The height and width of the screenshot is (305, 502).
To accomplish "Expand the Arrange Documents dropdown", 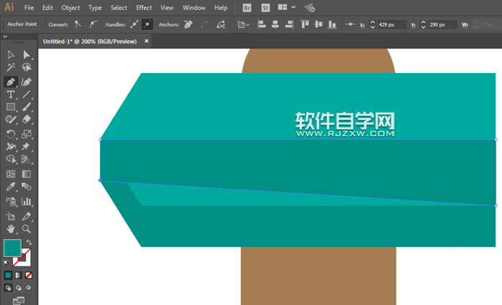I will [x=287, y=7].
